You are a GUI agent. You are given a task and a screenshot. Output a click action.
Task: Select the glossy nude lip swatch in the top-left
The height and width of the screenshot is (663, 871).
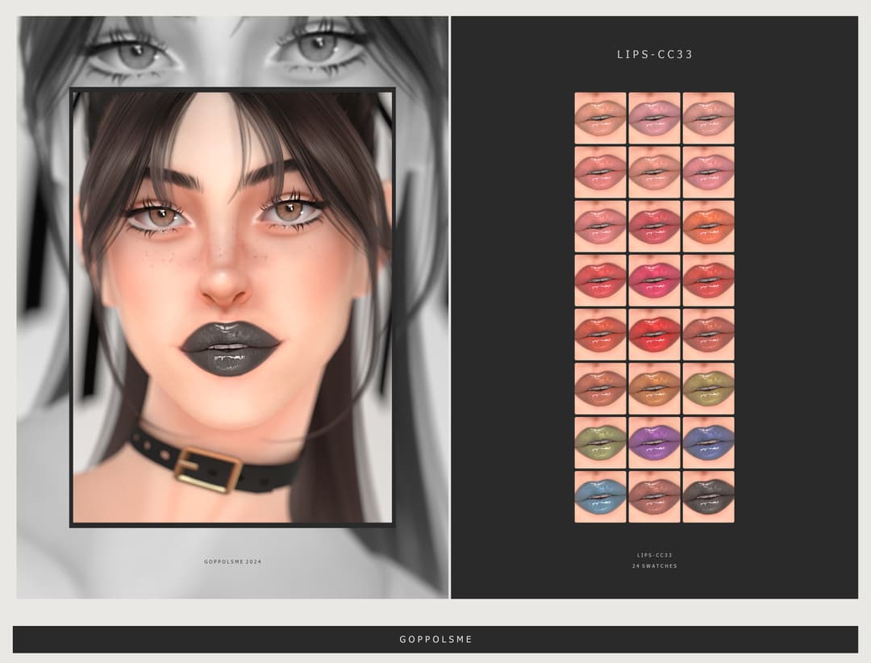tap(600, 119)
